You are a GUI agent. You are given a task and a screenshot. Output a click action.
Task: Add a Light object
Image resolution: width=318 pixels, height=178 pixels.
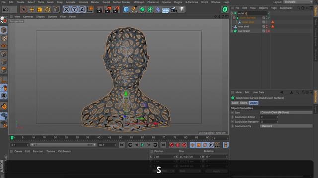click(182, 9)
